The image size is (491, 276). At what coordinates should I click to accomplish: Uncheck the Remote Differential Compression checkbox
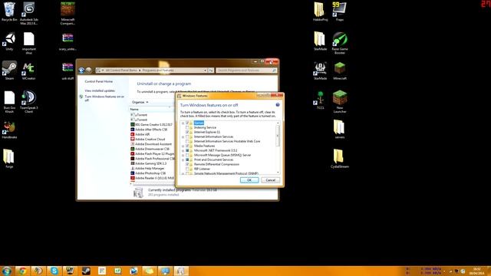point(187,164)
